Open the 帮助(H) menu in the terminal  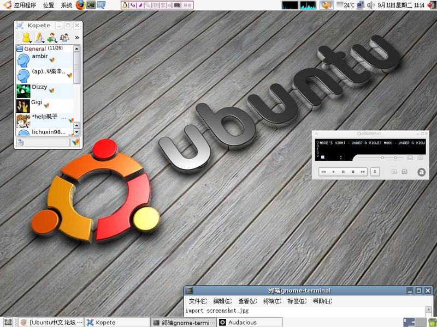tap(322, 301)
